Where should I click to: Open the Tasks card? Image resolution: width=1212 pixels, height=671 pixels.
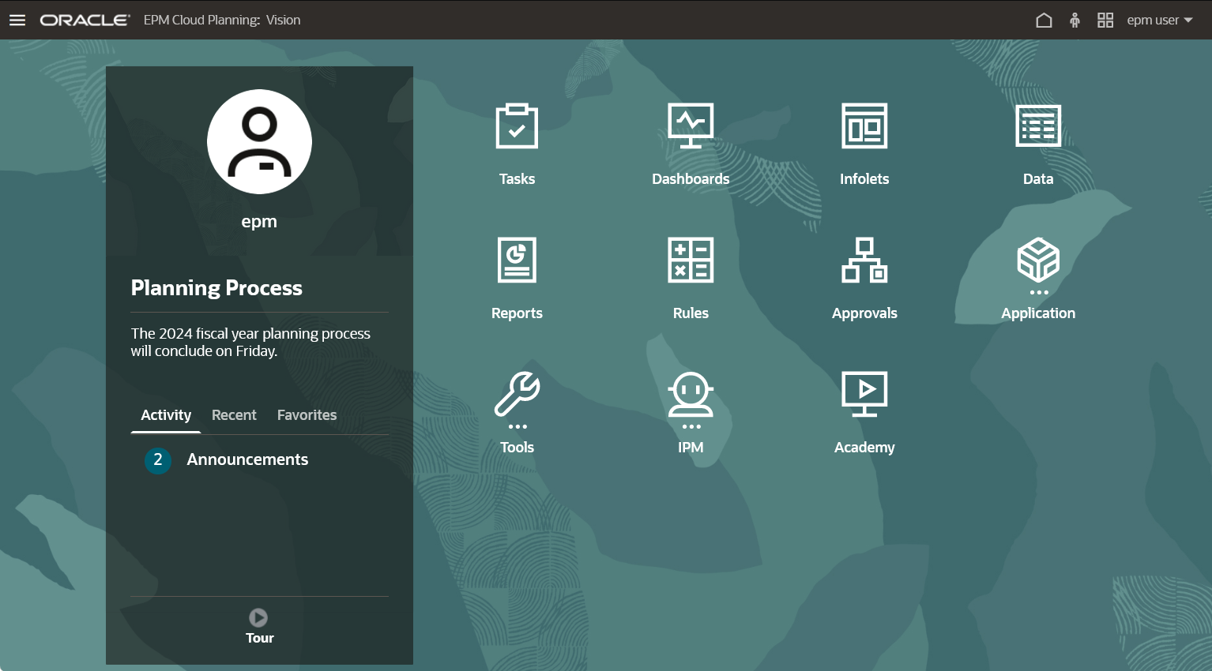(517, 142)
